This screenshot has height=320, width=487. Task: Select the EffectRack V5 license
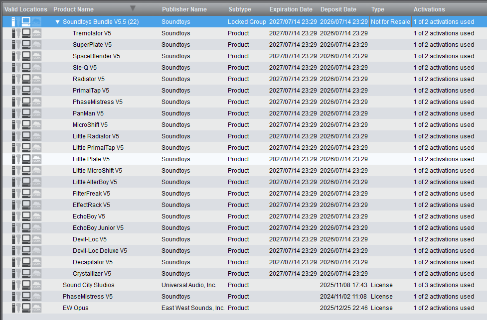point(245,205)
